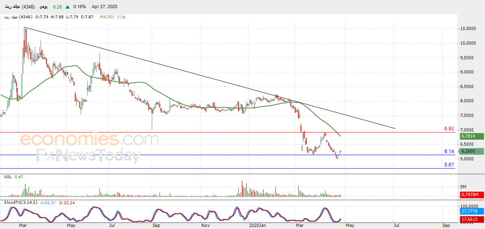Click the 100.0000 stochastic axis label
The image size is (485, 229).
pyautogui.click(x=469, y=206)
